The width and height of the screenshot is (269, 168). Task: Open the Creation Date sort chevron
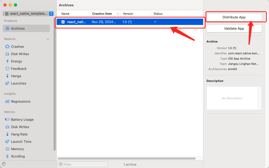[x=118, y=14]
